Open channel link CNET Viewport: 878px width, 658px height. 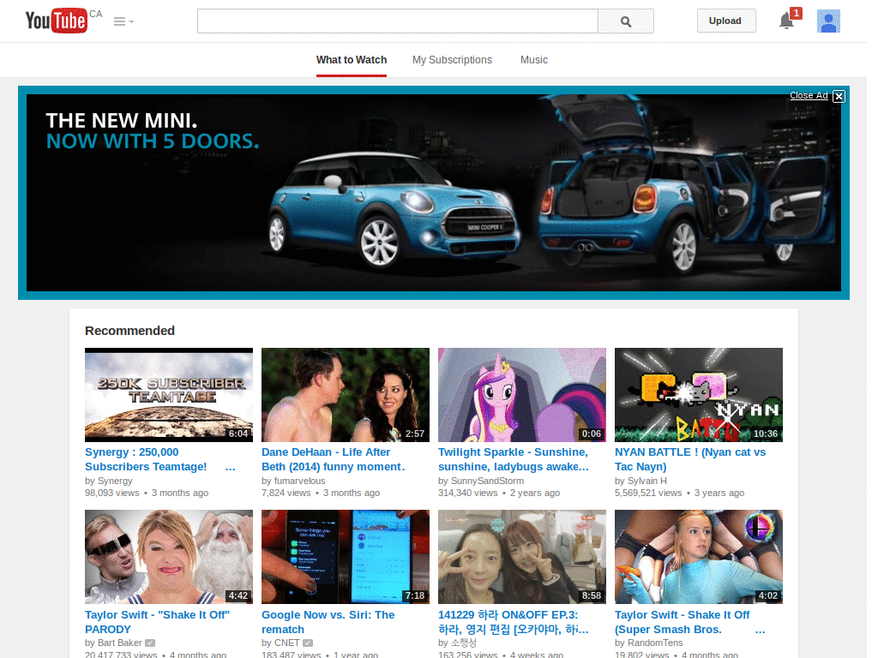coord(286,643)
